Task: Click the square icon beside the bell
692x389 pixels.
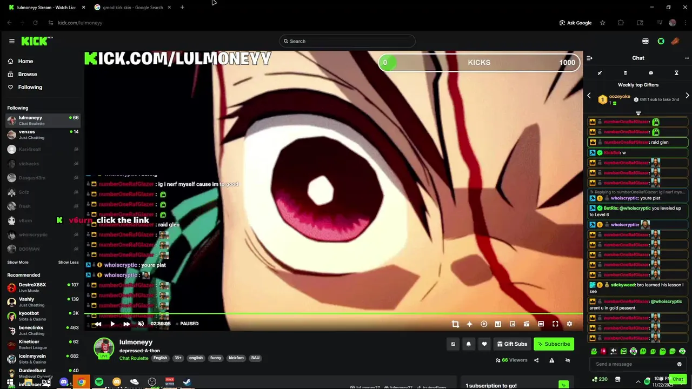Action: (453, 344)
